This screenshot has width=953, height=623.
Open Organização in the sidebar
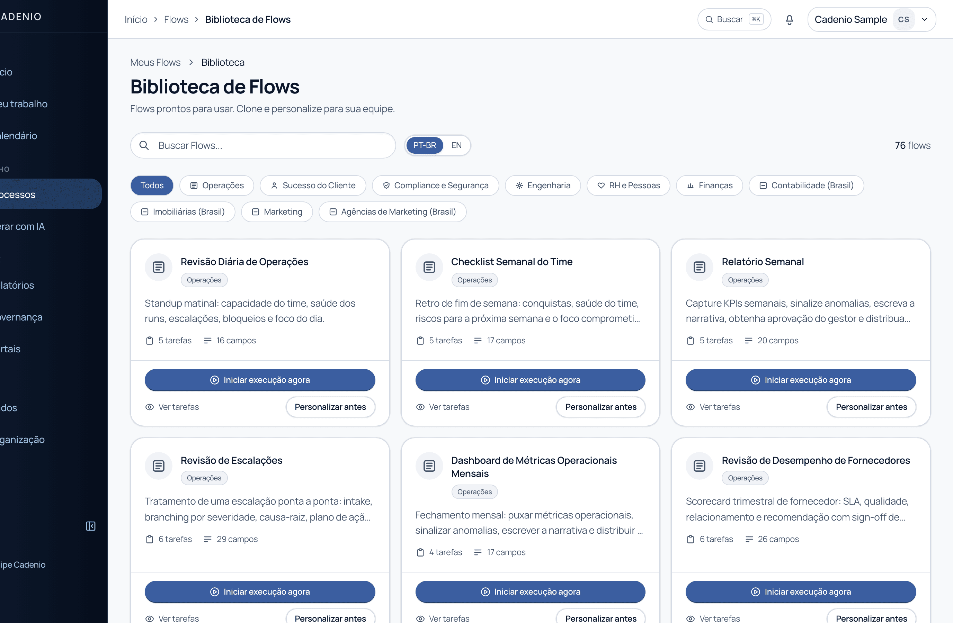[23, 439]
